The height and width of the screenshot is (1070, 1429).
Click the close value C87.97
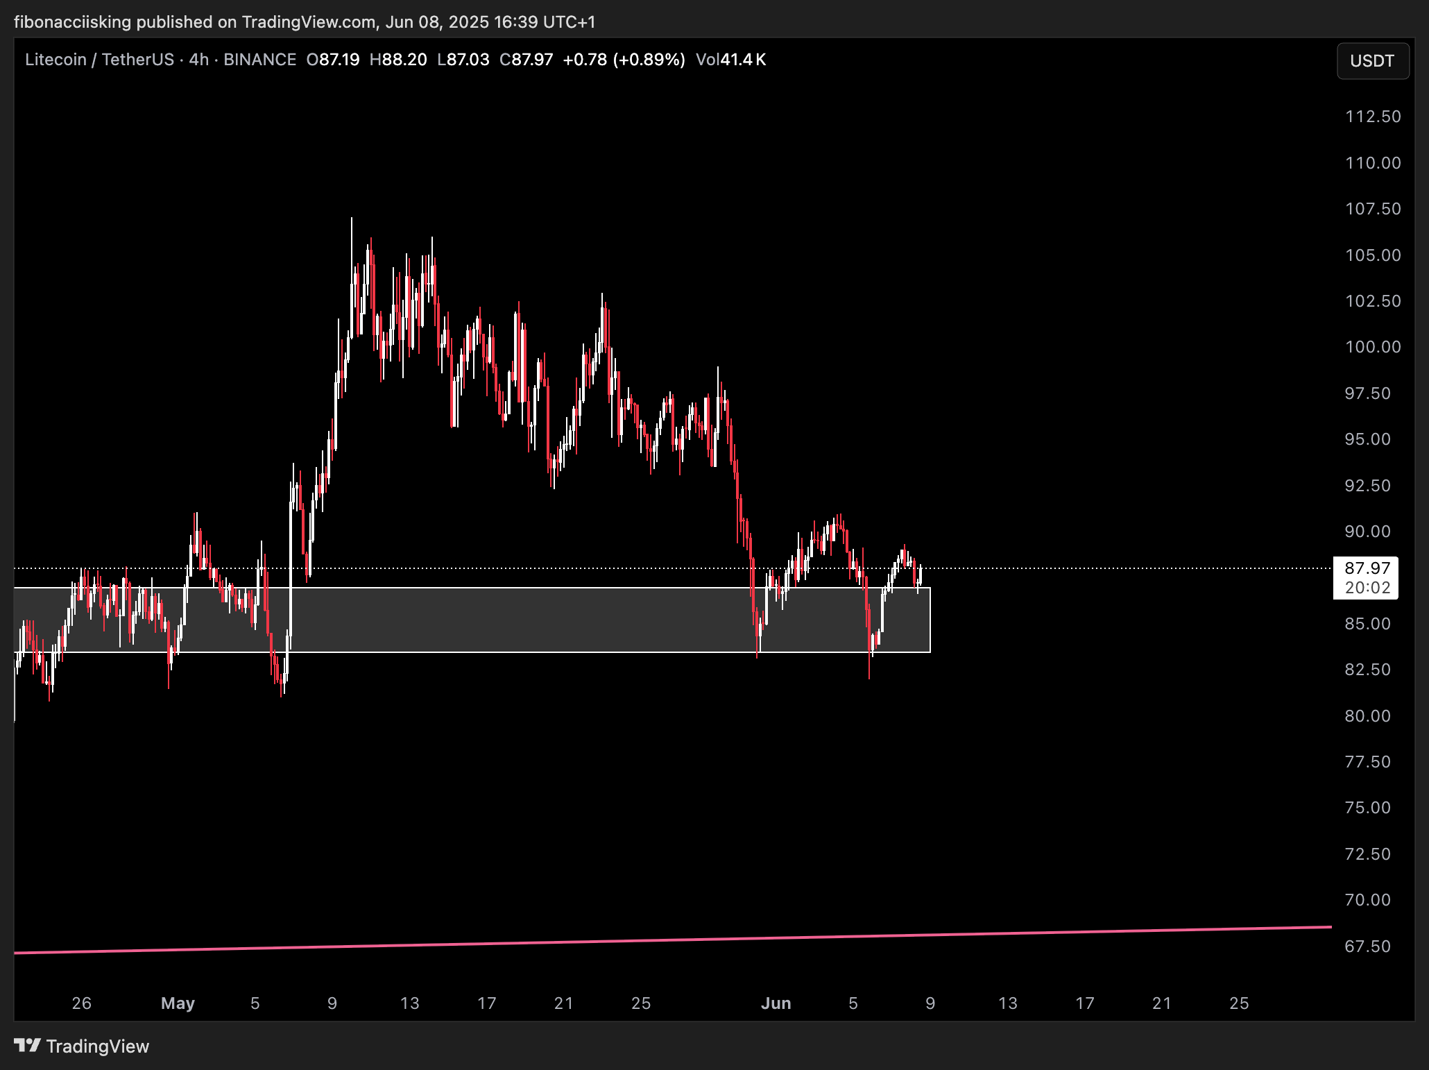(526, 60)
